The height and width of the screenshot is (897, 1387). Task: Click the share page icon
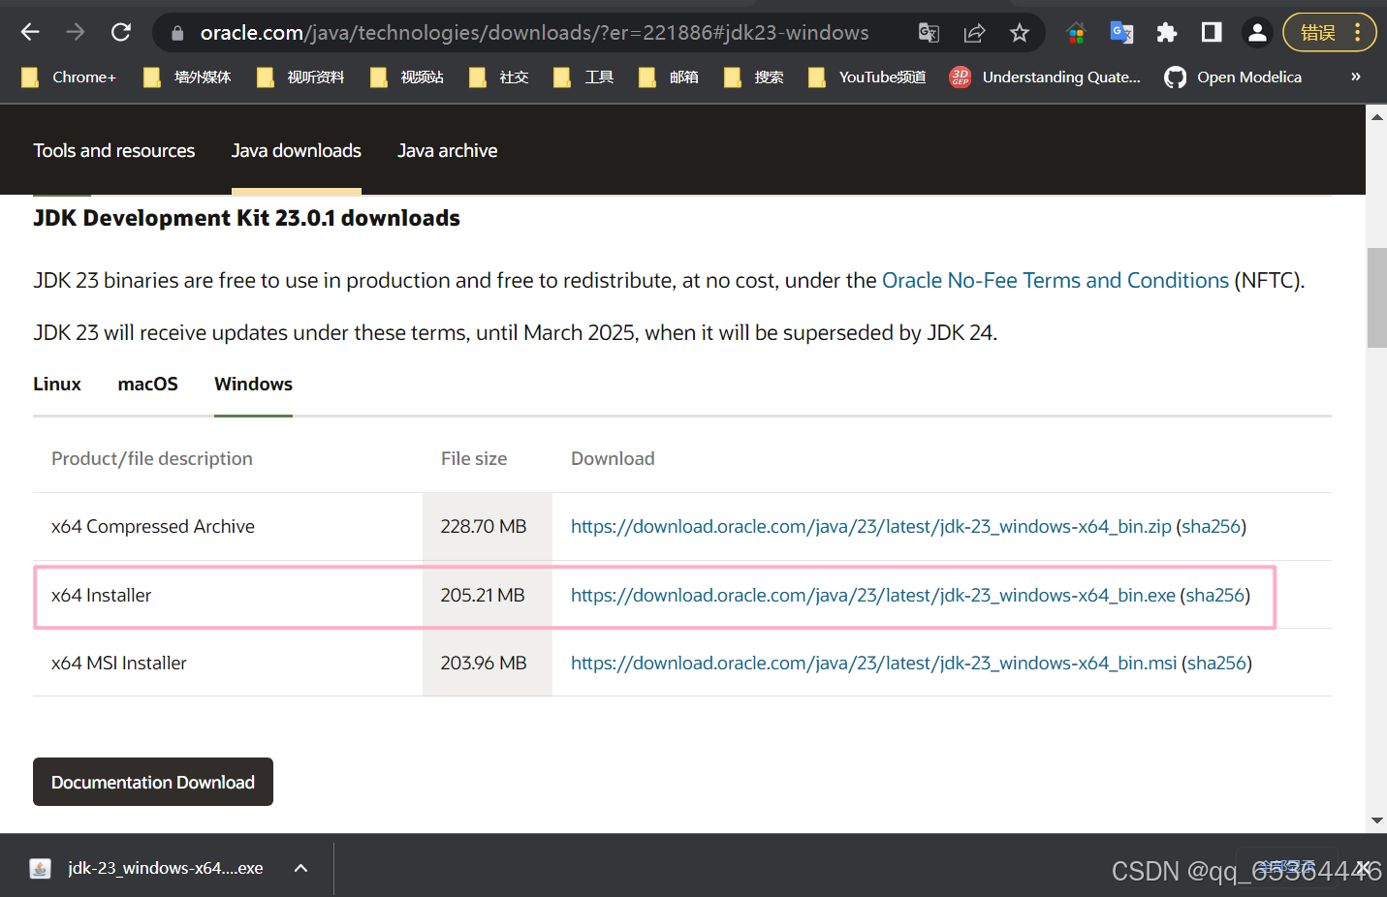[x=974, y=33]
